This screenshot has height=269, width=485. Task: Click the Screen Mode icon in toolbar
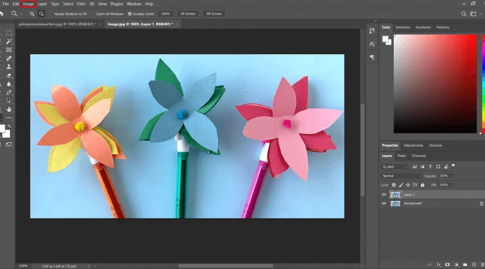pos(9,144)
